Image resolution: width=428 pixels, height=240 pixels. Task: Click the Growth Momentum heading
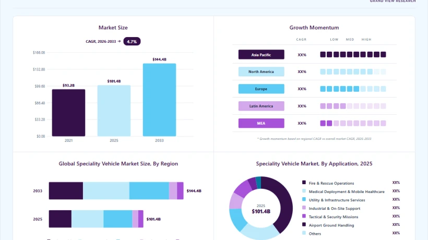point(314,28)
